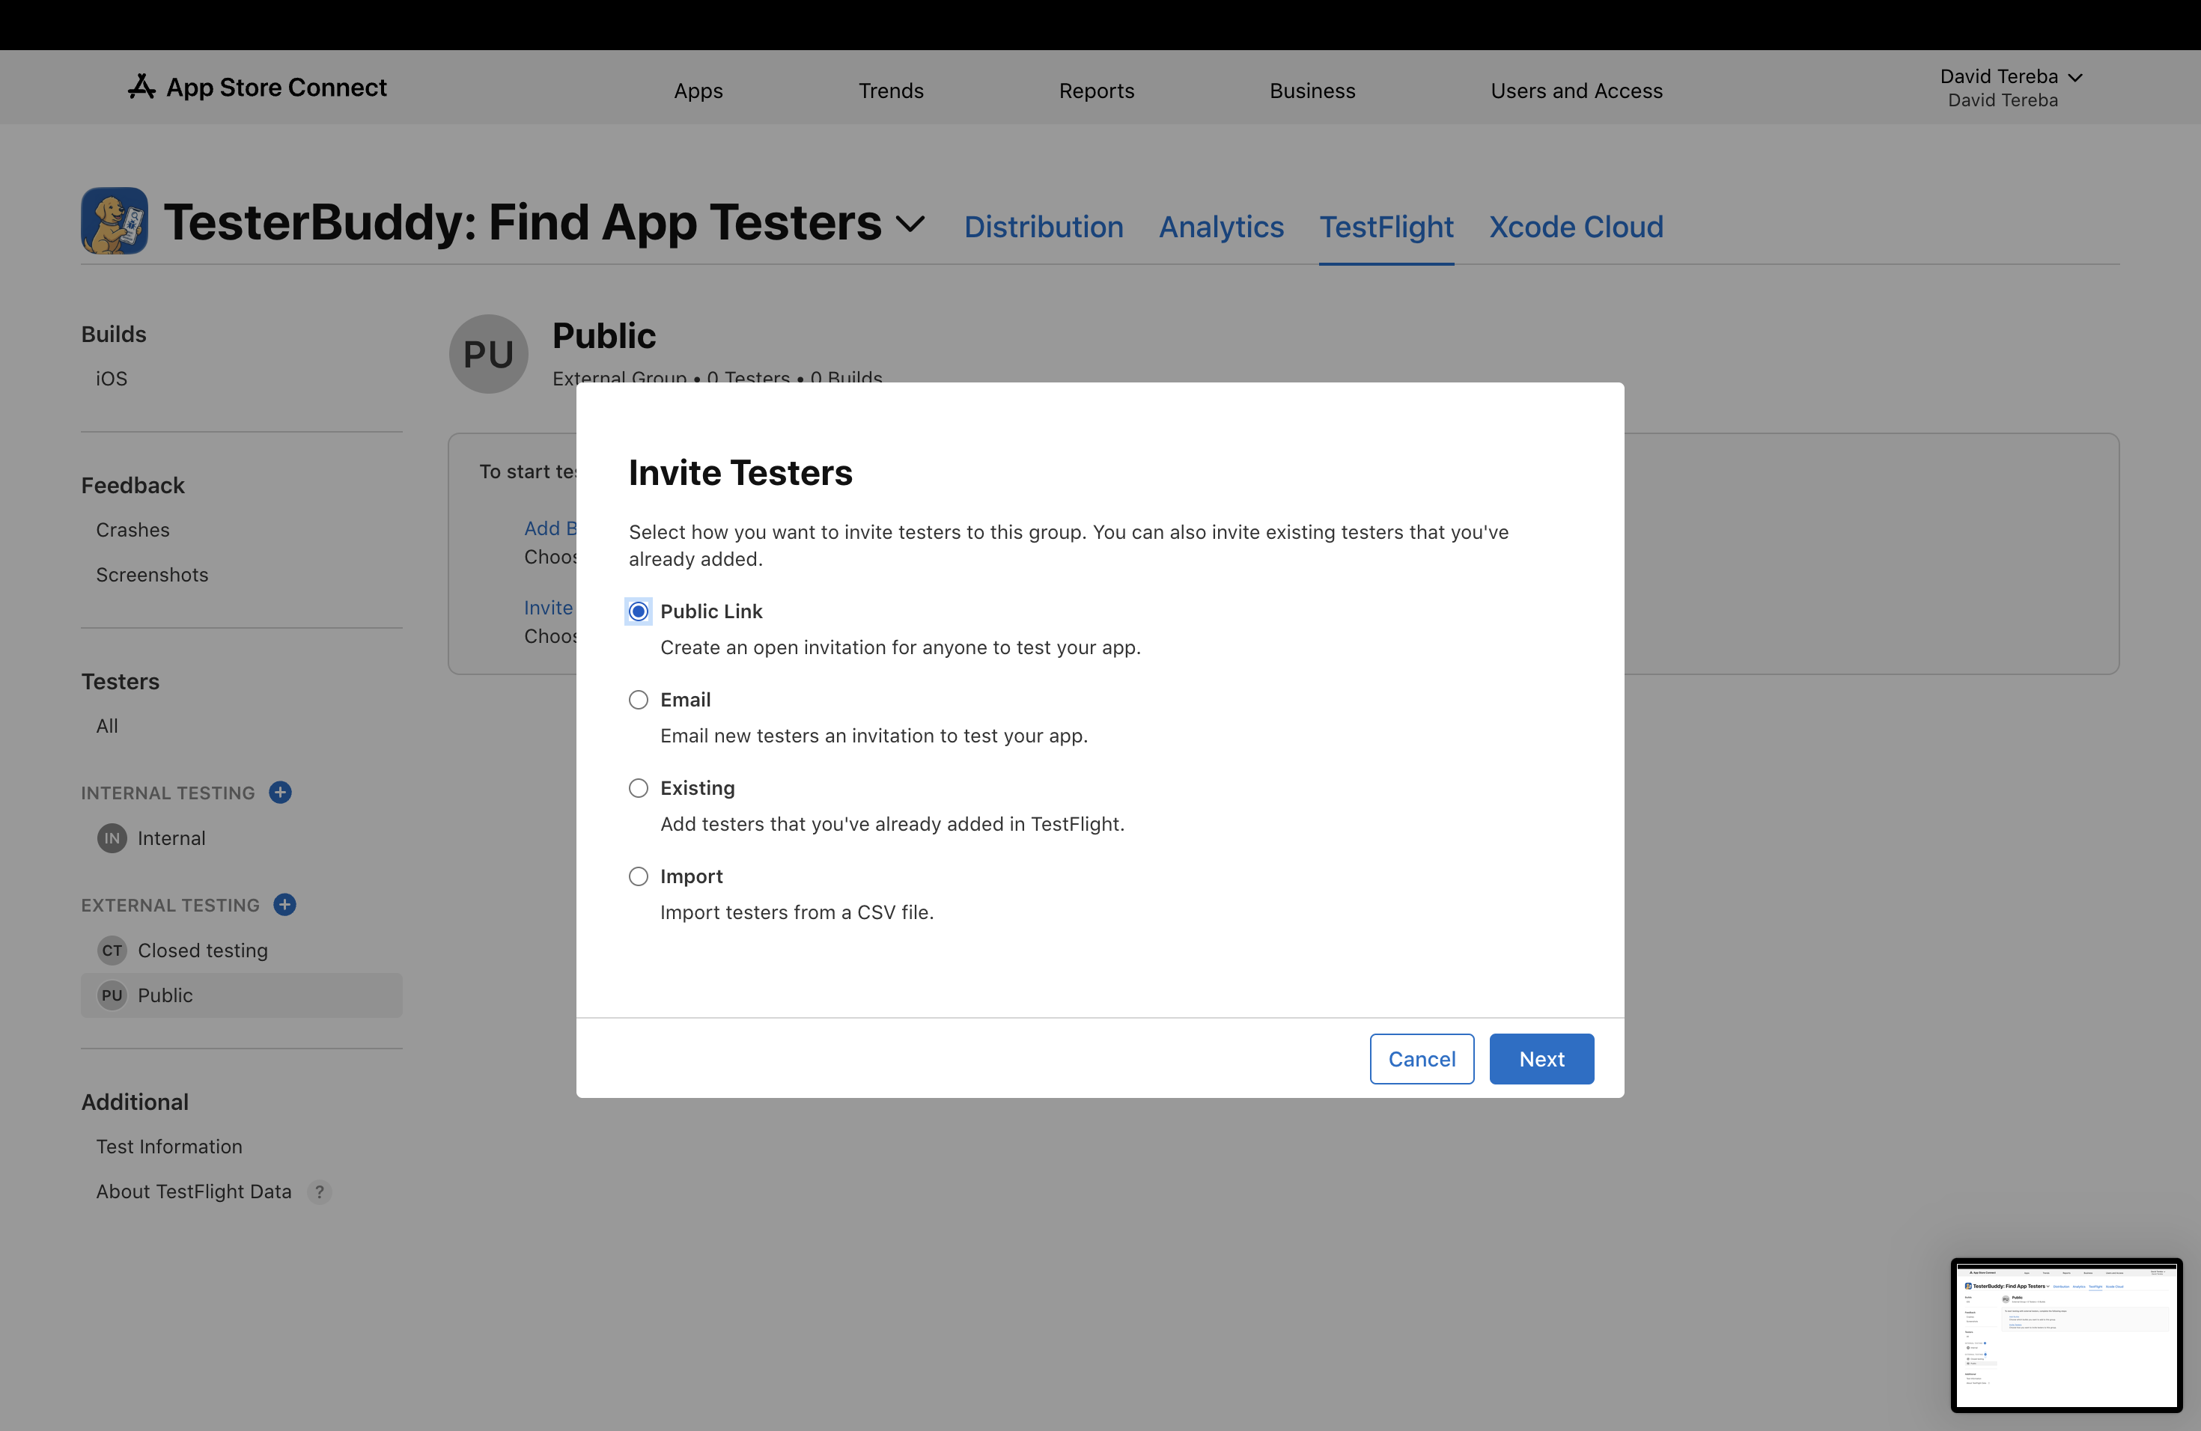Open the Apps menu in top navigation
The width and height of the screenshot is (2201, 1431).
698,91
